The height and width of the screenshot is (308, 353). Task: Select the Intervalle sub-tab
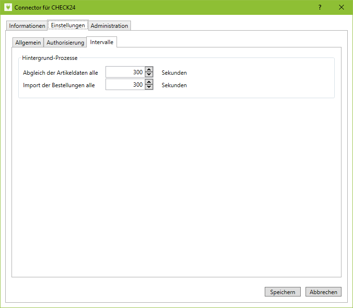102,42
